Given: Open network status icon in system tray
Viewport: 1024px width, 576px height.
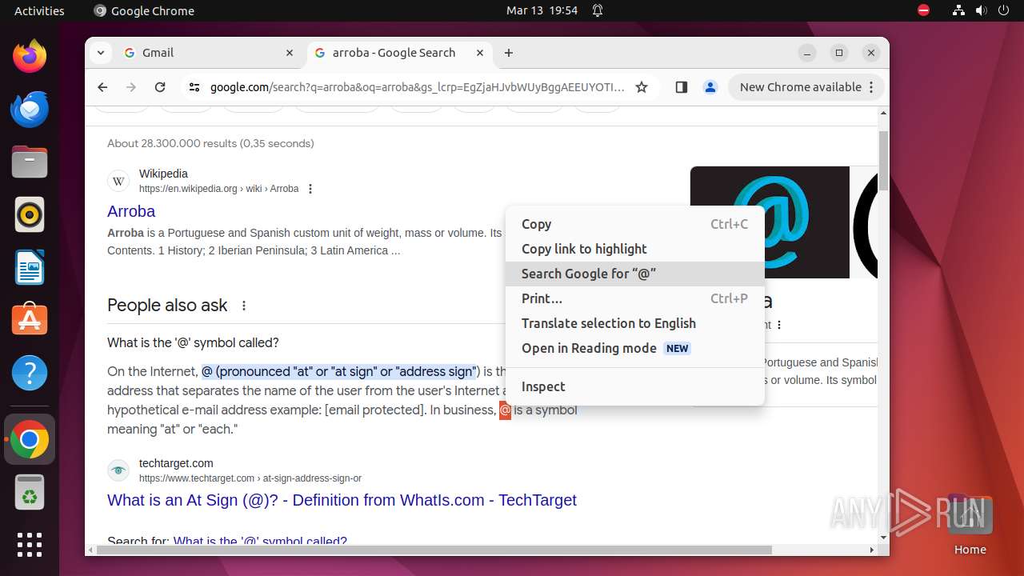Looking at the screenshot, I should coord(958,10).
